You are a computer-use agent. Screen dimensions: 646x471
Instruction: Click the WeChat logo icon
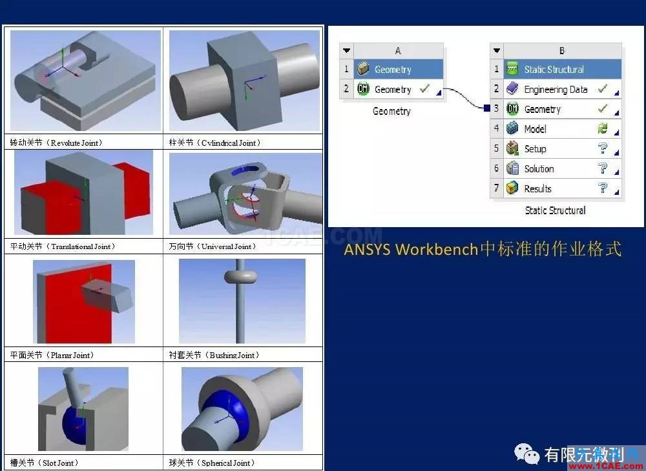pos(526,454)
